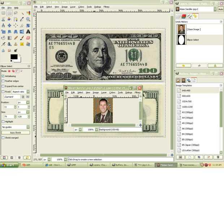Select the Free Select lasso tool
Screen dimensions: 224x218
click(x=16, y=13)
